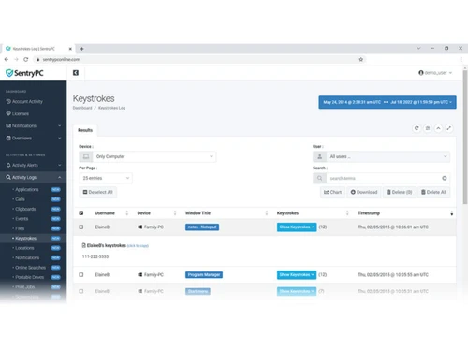Select Keystrokes in the sidebar logs
The width and height of the screenshot is (468, 351).
click(x=25, y=238)
